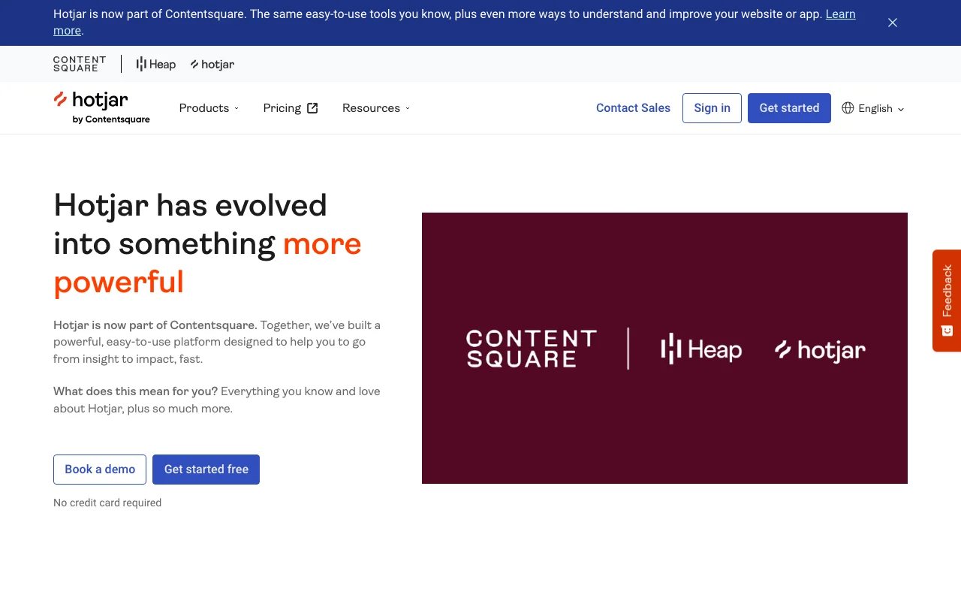Click the hotjar logo in the top bar

[212, 64]
